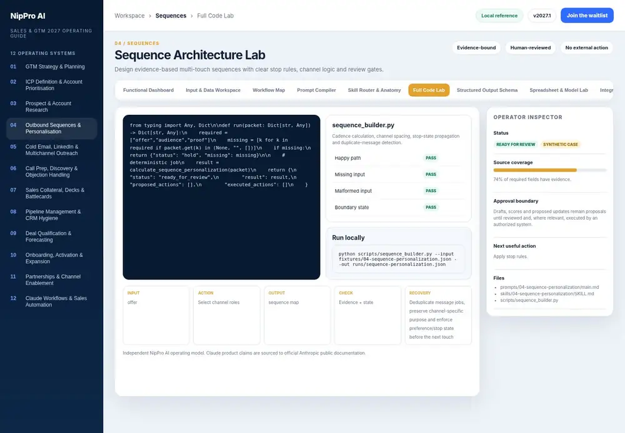Click prompts/04-sequence-personalization/main.md file
Viewport: 625px width, 433px height.
coord(549,288)
